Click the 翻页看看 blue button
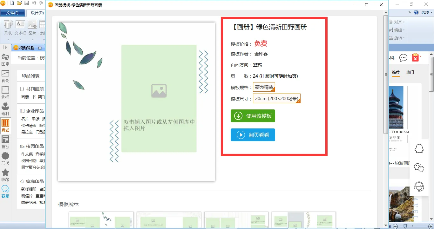The width and height of the screenshot is (434, 229). (x=253, y=135)
